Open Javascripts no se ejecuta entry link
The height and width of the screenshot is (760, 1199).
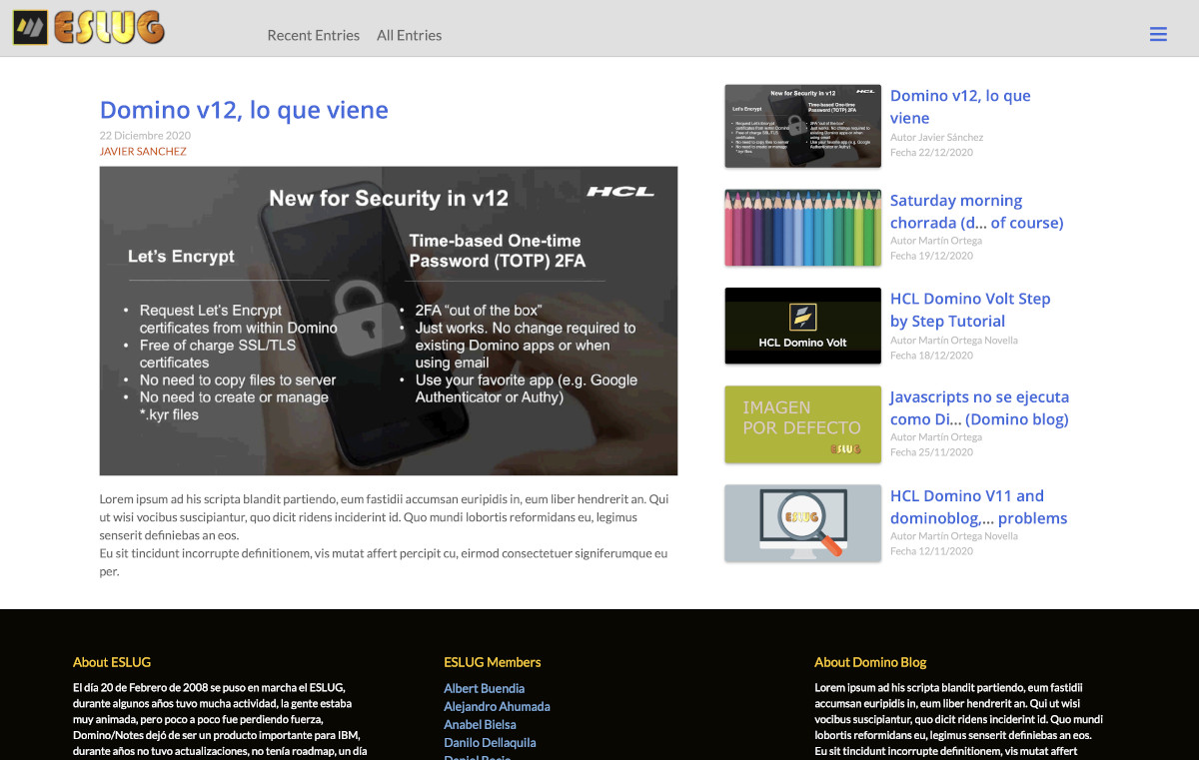[979, 408]
